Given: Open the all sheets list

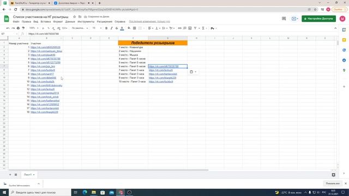Looking at the screenshot, I should tap(16, 175).
